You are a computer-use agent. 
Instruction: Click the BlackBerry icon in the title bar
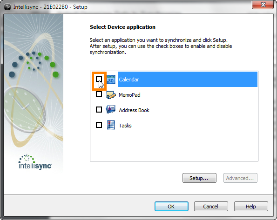pos(7,7)
